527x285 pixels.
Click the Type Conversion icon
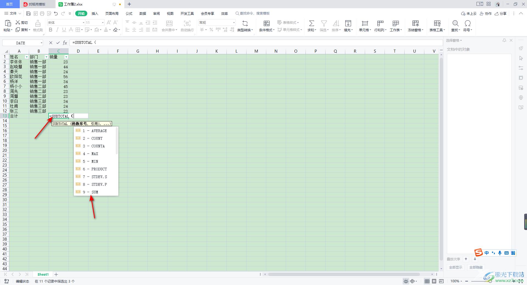245,23
